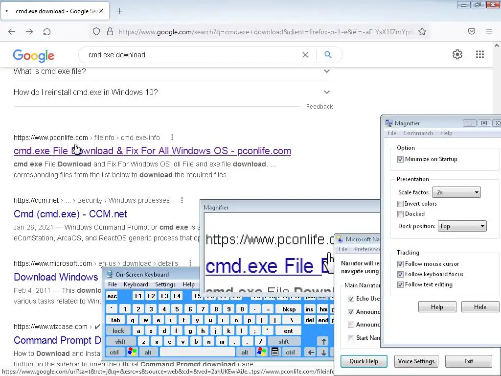Run search with the magnifying glass icon

pos(328,55)
